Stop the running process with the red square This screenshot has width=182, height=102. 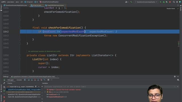[x=170, y=2]
